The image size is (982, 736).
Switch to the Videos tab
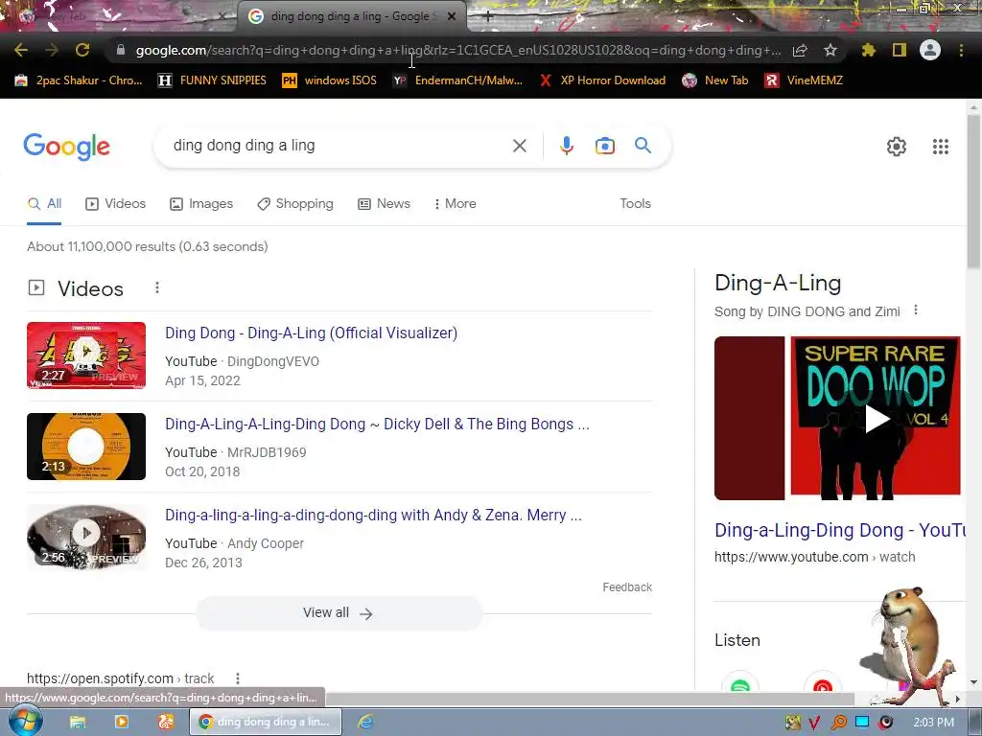tap(116, 203)
